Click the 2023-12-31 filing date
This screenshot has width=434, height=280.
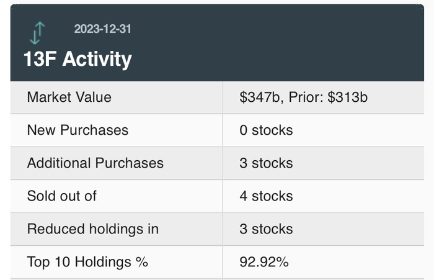point(102,29)
